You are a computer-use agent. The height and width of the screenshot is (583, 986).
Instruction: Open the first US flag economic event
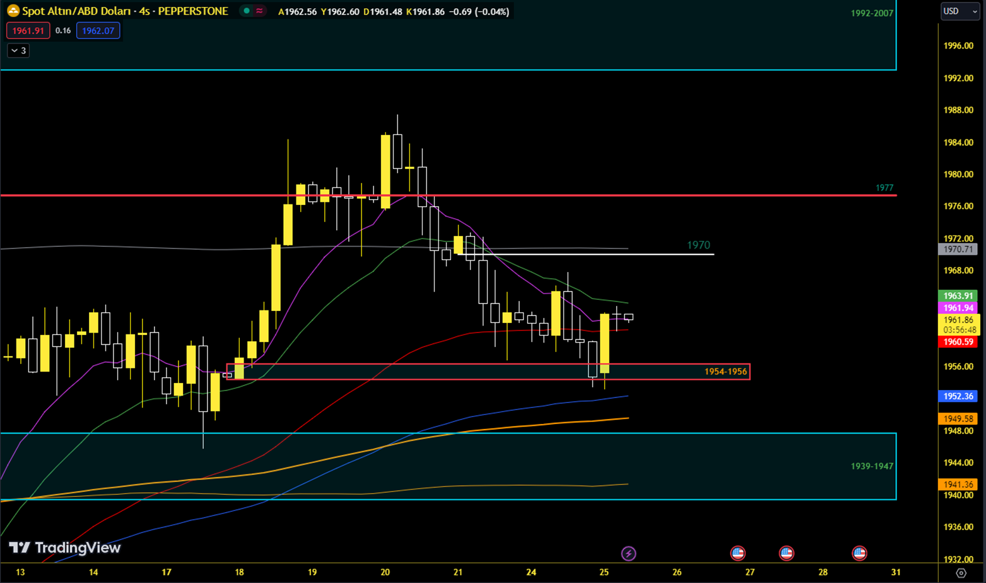pyautogui.click(x=737, y=553)
